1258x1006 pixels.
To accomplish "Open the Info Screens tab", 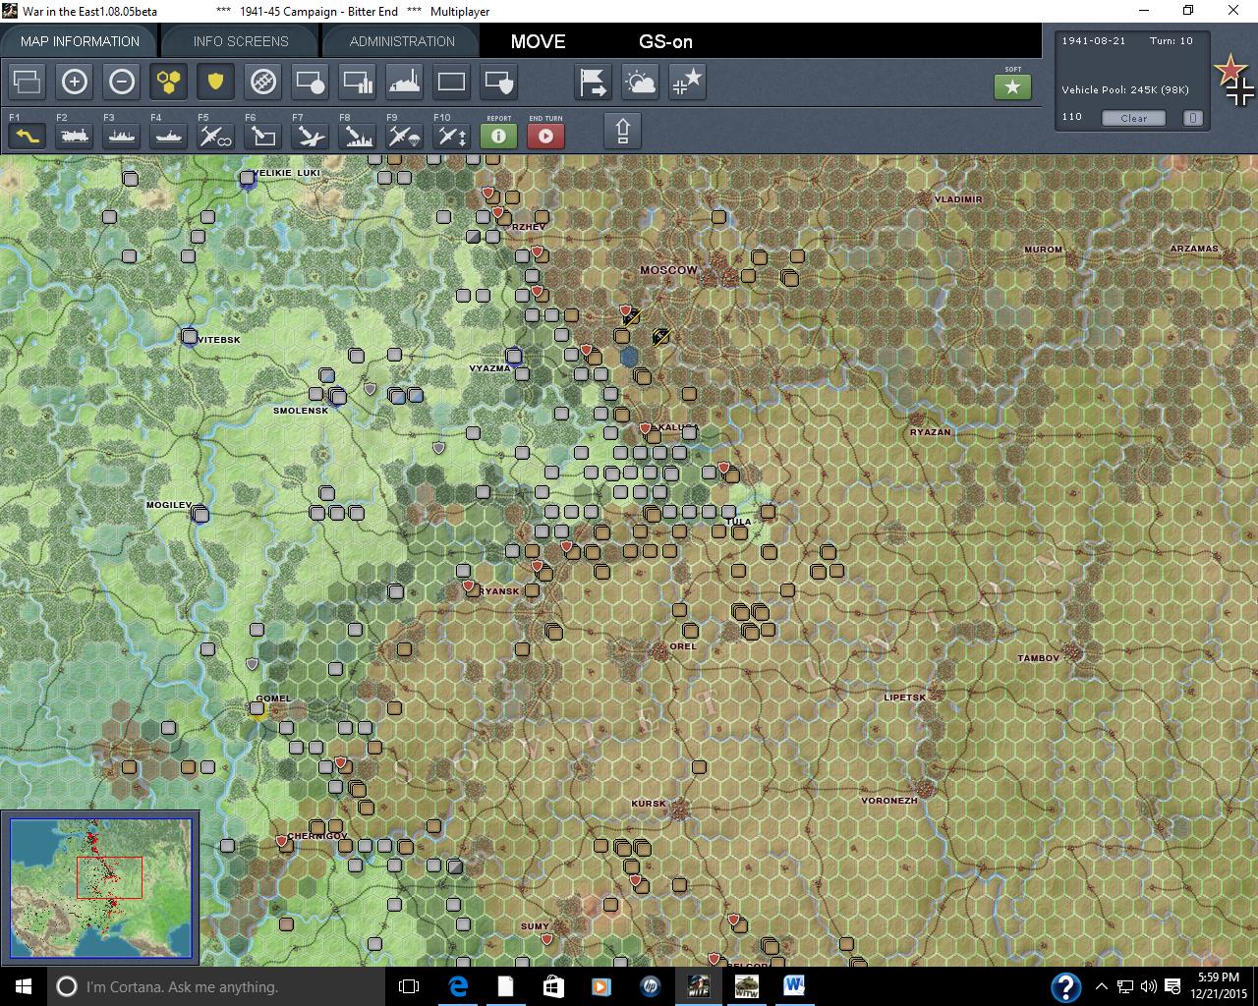I will [241, 41].
